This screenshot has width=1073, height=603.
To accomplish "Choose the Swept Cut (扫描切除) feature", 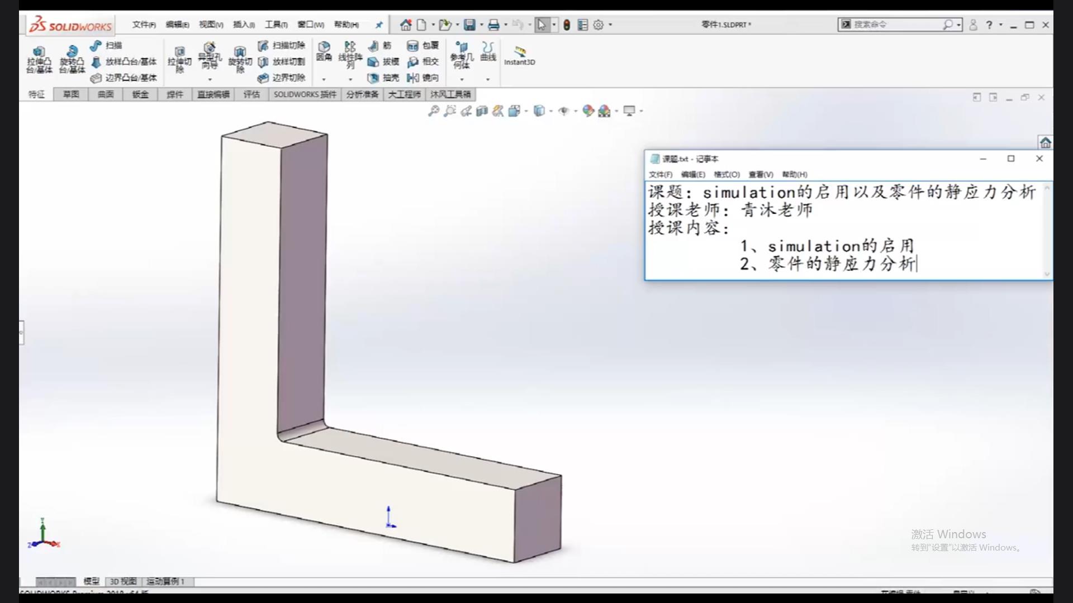I will tap(281, 45).
